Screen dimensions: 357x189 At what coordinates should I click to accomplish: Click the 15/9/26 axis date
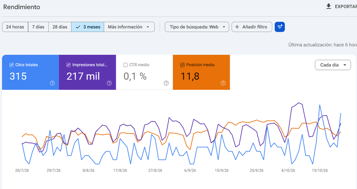(222, 170)
